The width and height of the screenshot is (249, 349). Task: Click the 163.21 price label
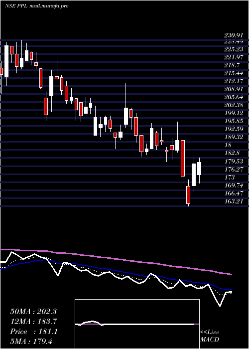(x=234, y=201)
